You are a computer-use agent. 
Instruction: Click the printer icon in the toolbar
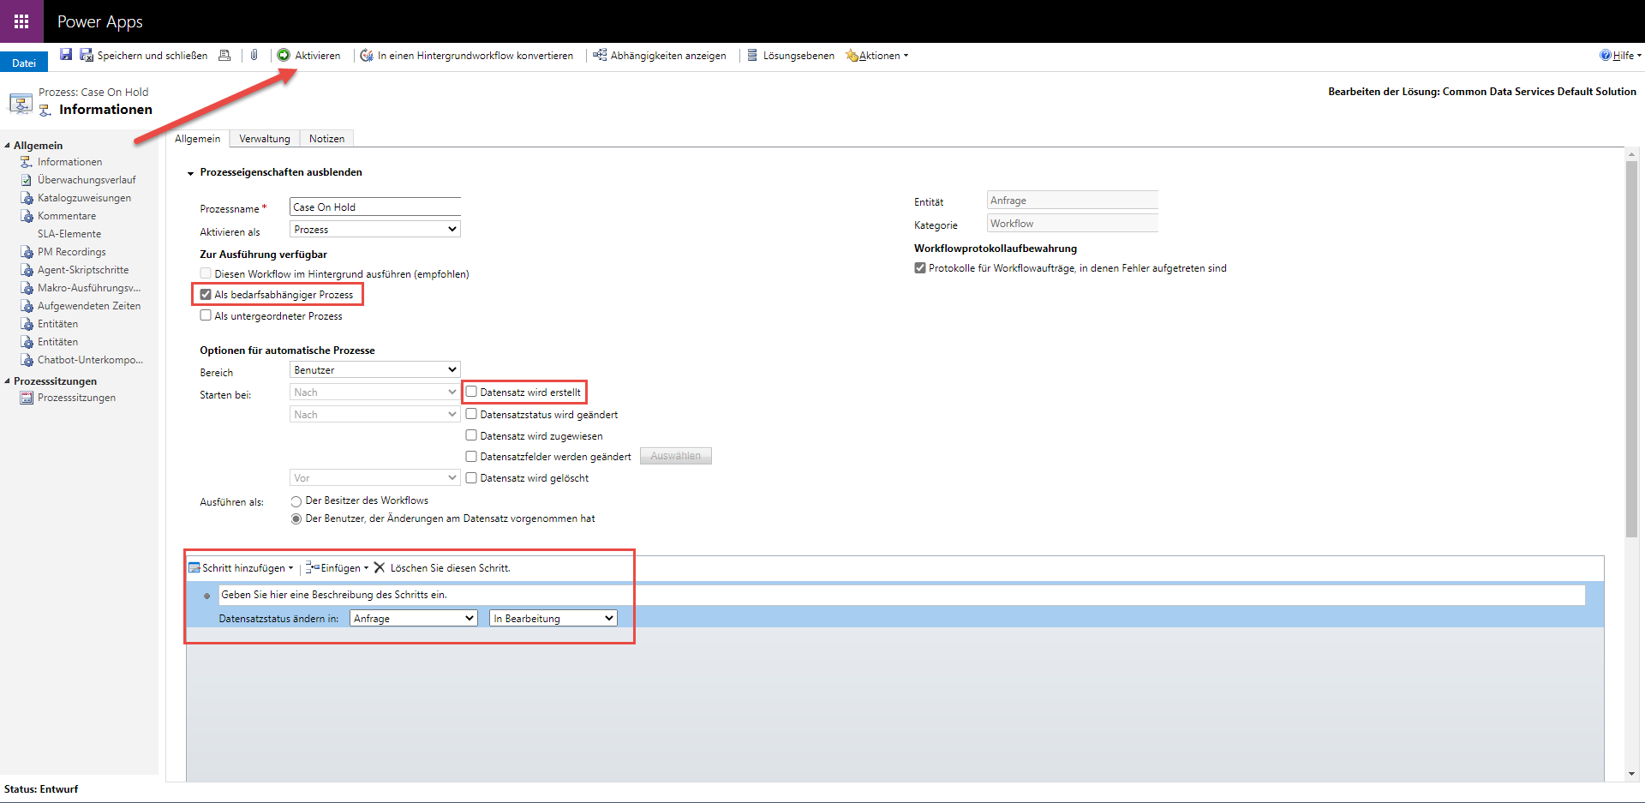224,55
